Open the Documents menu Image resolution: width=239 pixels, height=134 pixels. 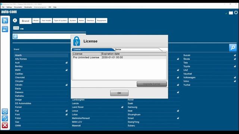(18, 7)
